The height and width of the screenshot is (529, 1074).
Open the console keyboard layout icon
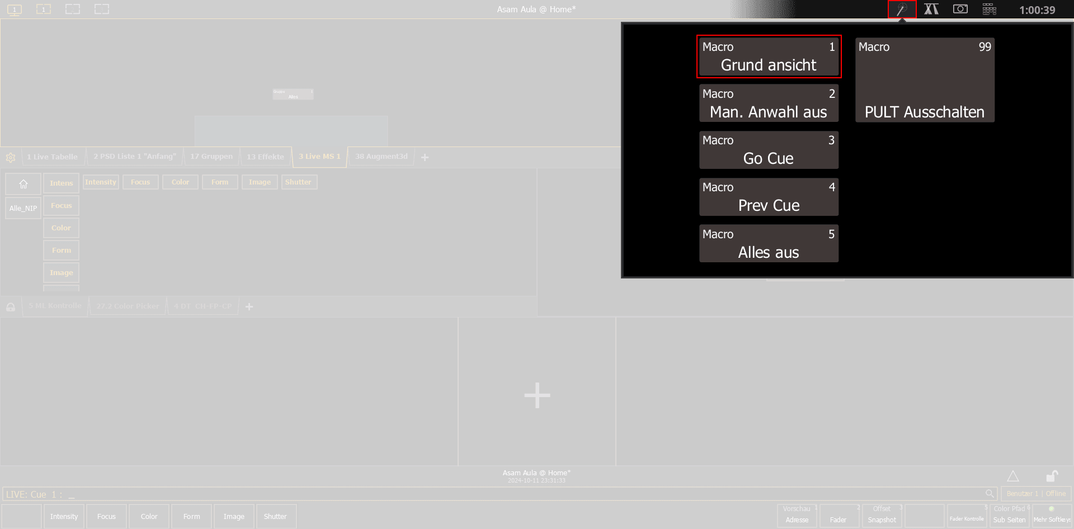989,10
